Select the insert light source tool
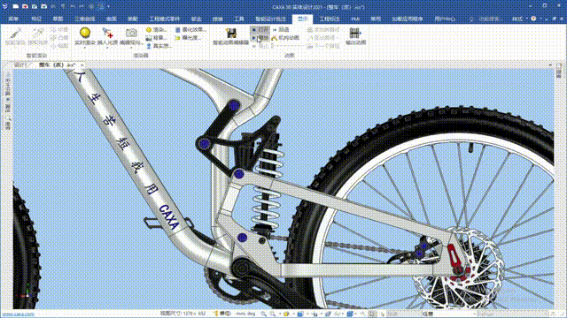Screen dimensions: 567x318 [107, 33]
